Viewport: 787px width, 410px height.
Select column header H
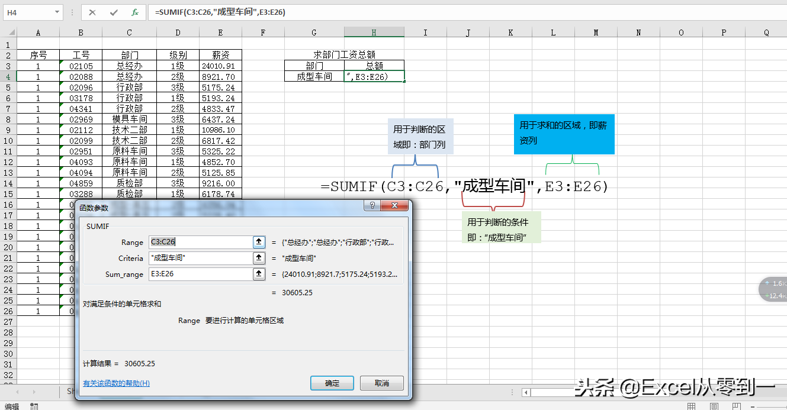[x=374, y=33]
